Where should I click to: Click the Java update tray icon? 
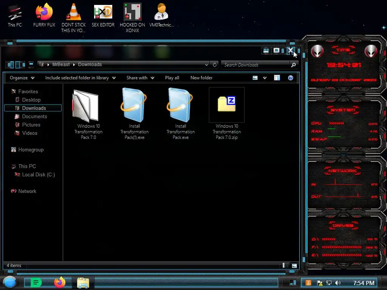(308, 283)
